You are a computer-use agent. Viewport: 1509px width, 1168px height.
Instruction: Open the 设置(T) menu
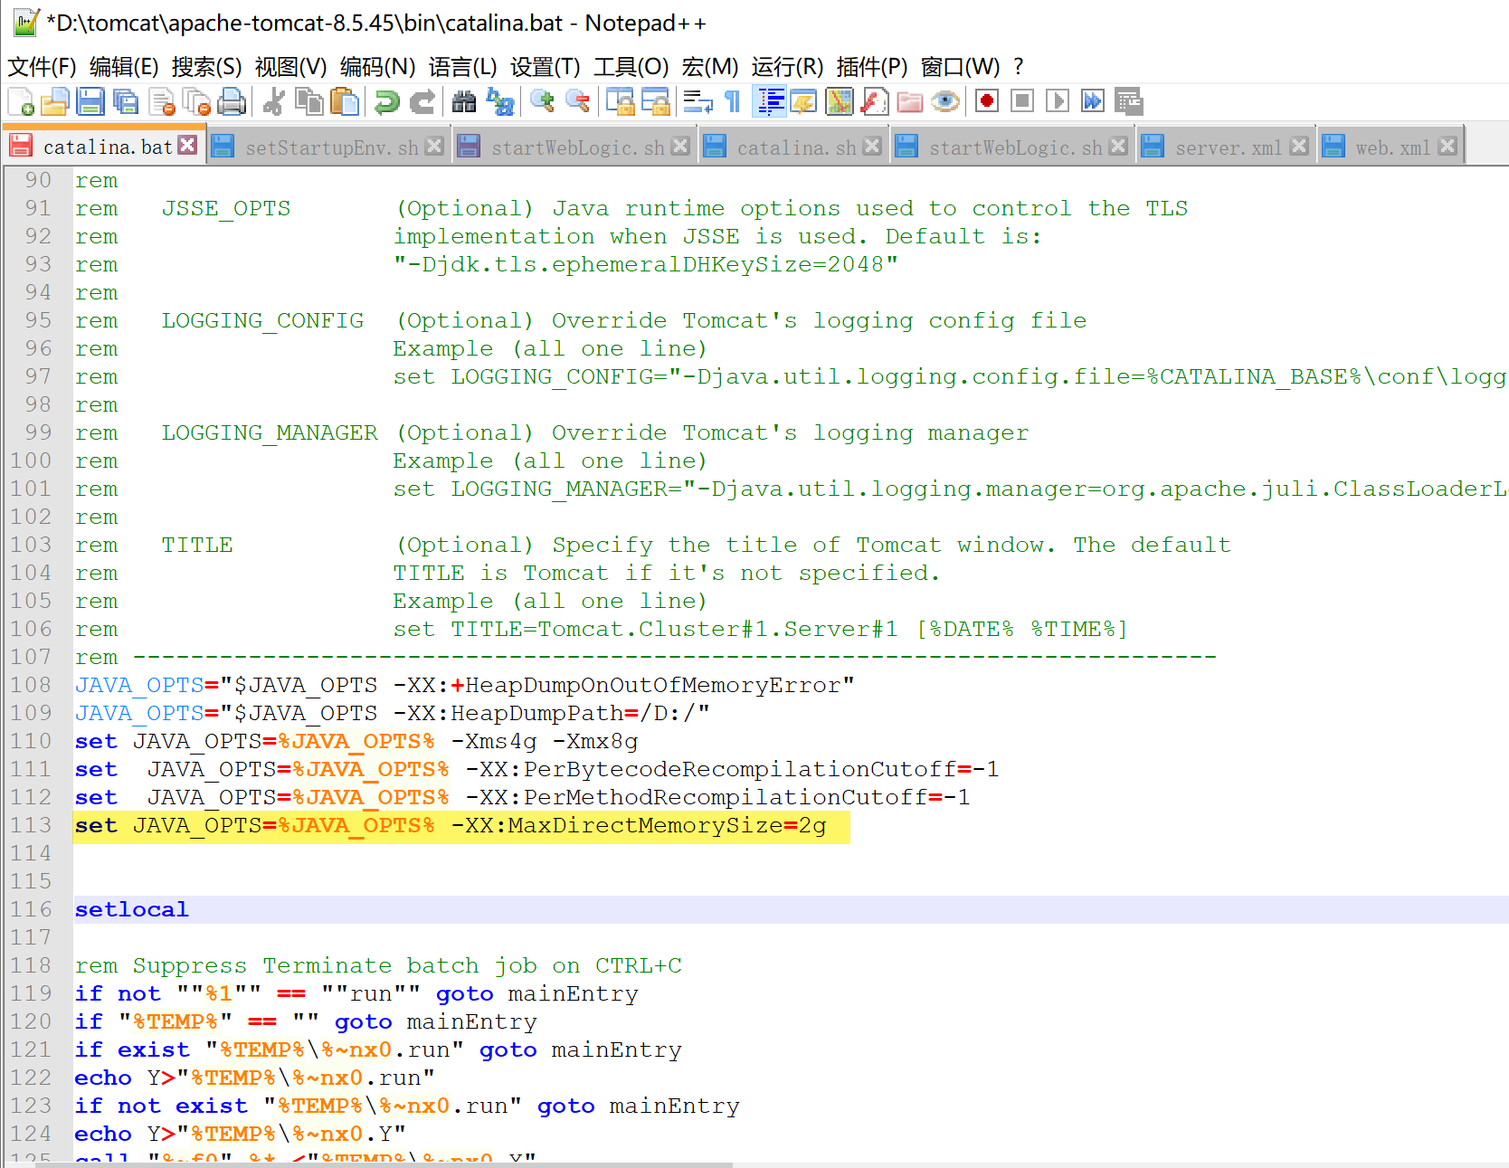[546, 67]
